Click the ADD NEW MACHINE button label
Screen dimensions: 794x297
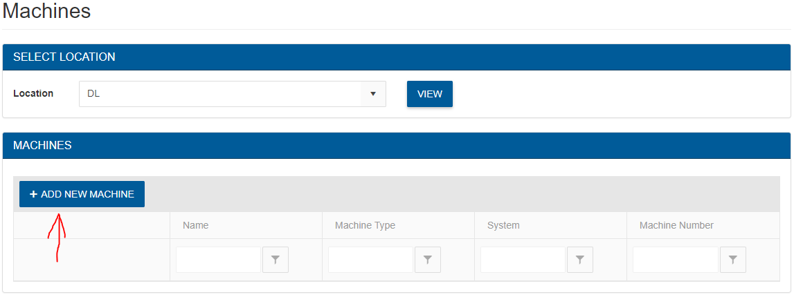pyautogui.click(x=87, y=195)
